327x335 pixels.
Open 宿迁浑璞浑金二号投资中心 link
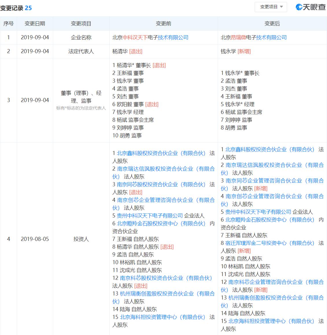point(269,243)
